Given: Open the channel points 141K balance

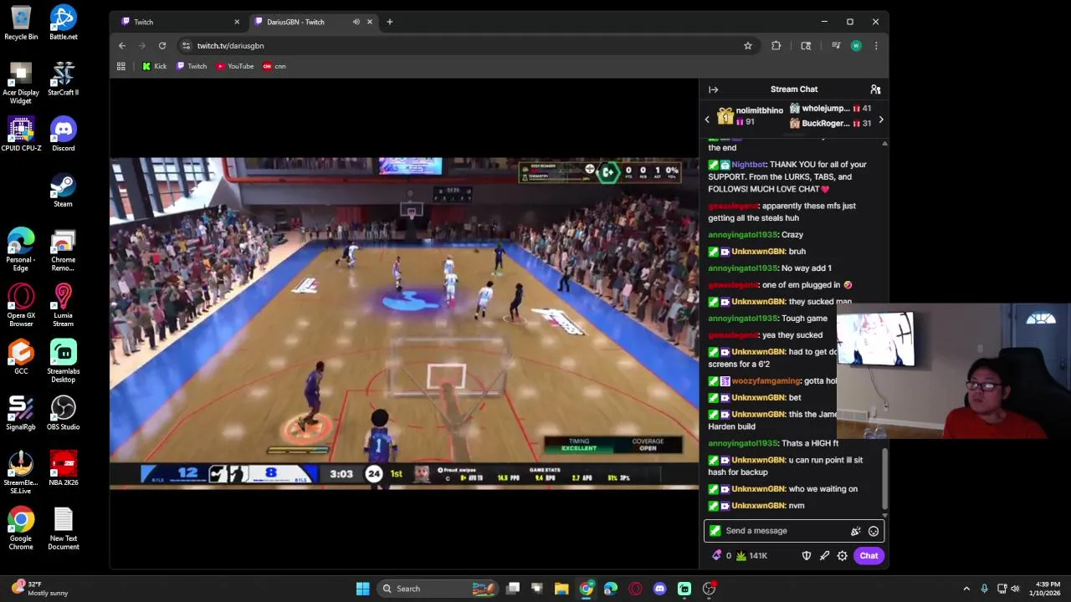Looking at the screenshot, I should (751, 556).
